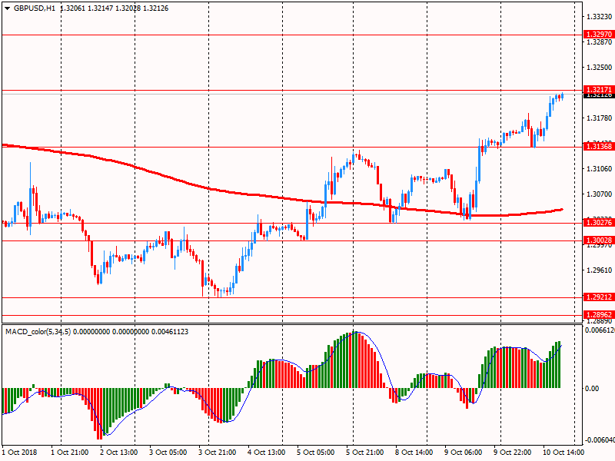Click the 5 Oct 05:00 time label
615x461 pixels.
[x=317, y=453]
